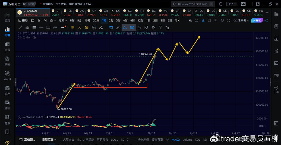Image resolution: width=281 pixels, height=145 pixels.
Task: Toggle the magnet snap tool
Action: click(153, 28)
